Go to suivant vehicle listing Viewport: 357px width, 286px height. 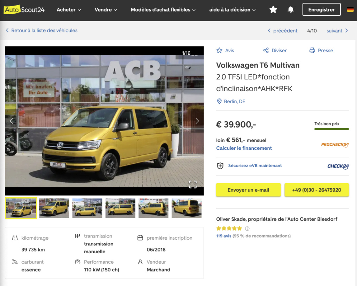tap(337, 31)
